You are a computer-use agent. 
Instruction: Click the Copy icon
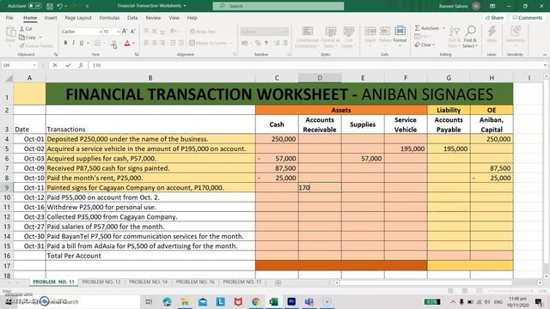point(21,37)
